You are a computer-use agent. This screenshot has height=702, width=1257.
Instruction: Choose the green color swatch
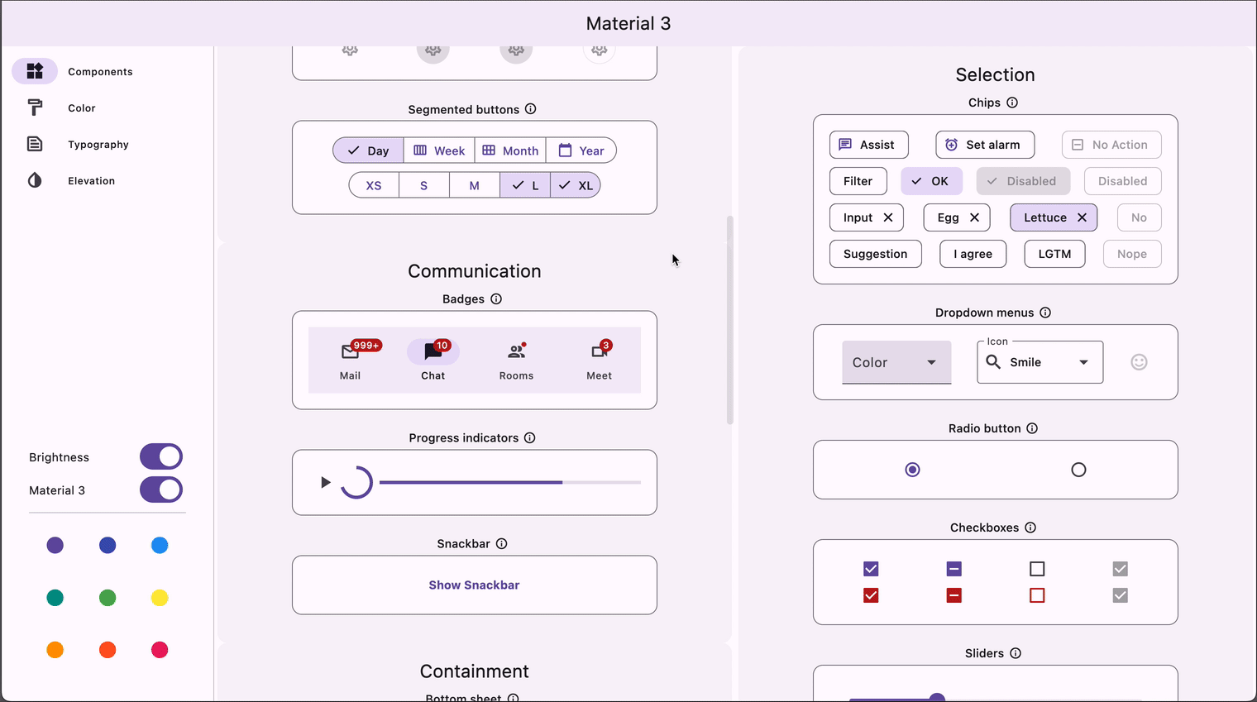tap(108, 598)
